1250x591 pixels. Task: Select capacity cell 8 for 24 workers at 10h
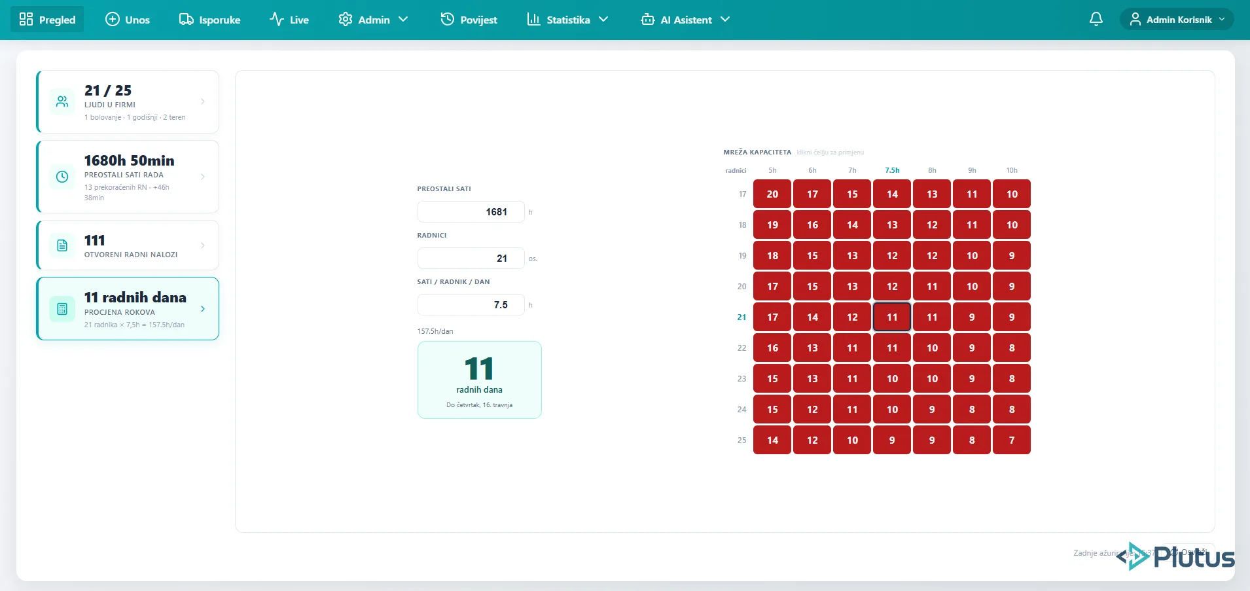coord(1012,409)
